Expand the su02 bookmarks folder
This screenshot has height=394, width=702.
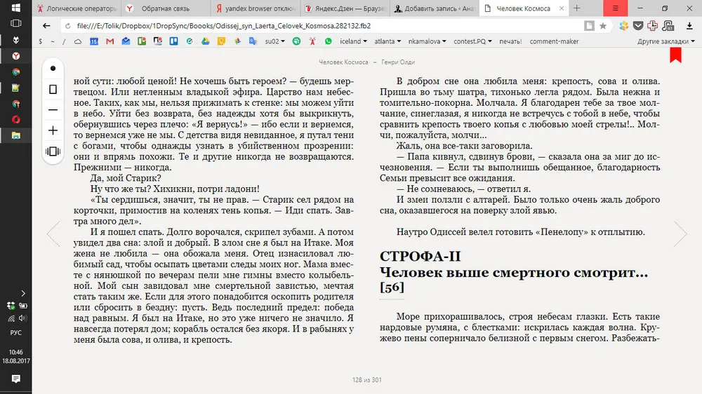click(274, 41)
